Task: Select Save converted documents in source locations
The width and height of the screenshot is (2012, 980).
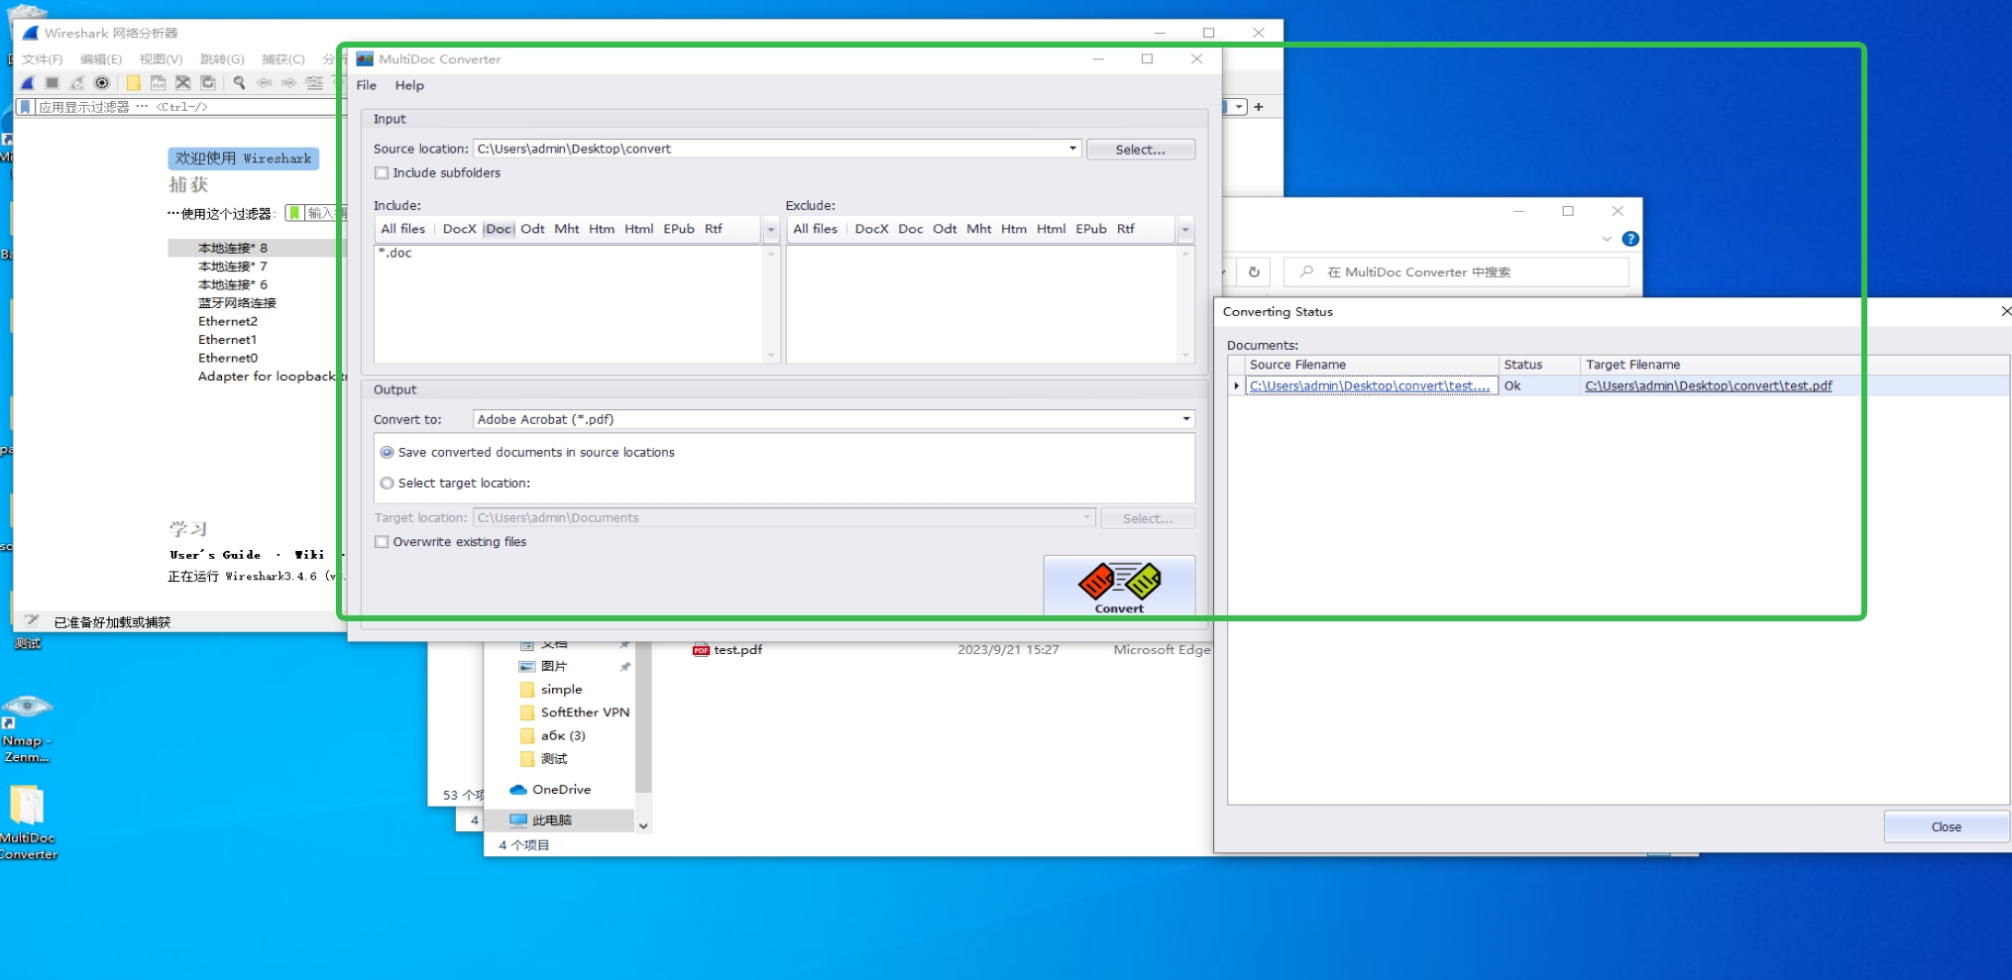Action: [x=388, y=453]
